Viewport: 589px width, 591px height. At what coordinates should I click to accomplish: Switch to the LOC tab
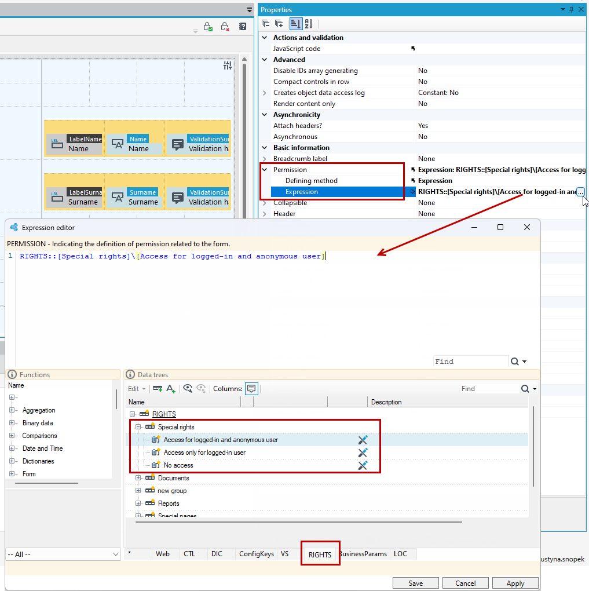point(400,554)
